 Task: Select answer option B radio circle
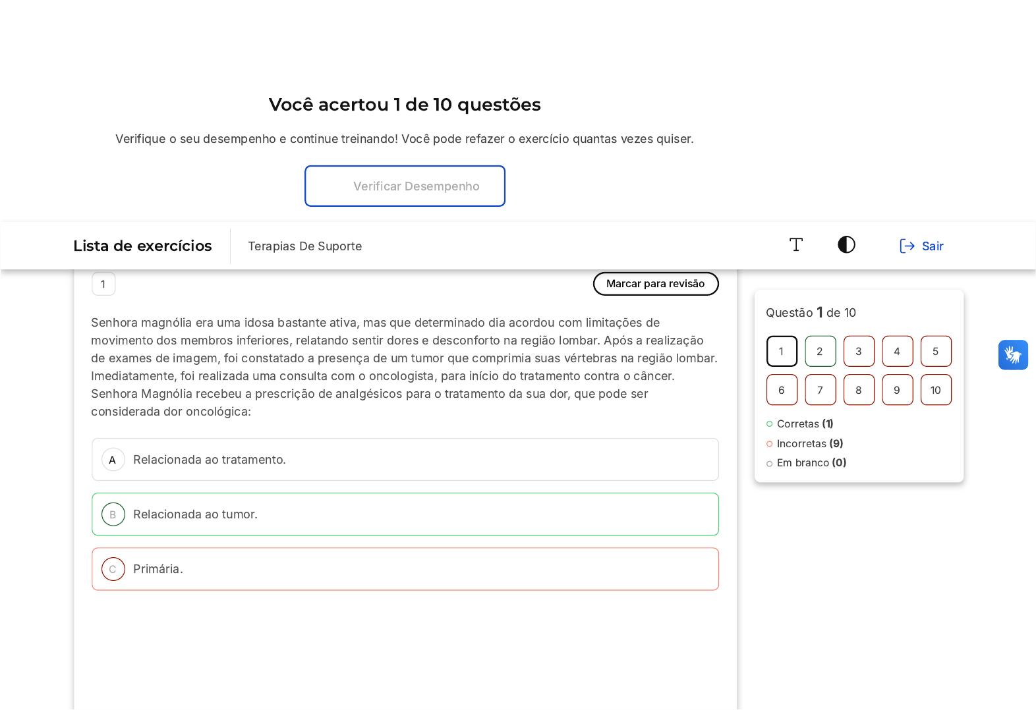coord(113,514)
